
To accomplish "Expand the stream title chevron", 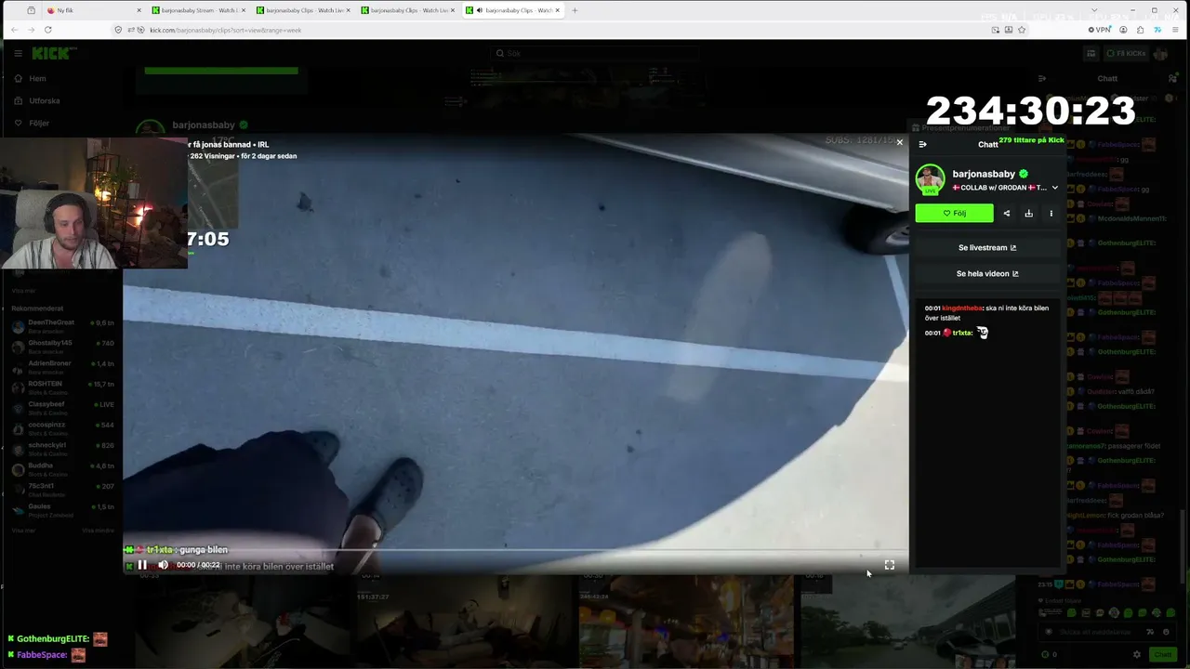I will [x=1054, y=188].
